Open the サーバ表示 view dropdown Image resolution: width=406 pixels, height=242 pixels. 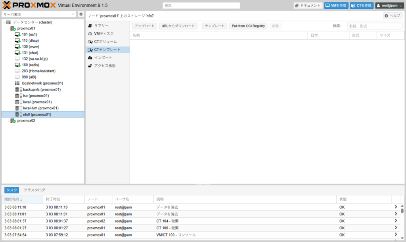pyautogui.click(x=39, y=14)
